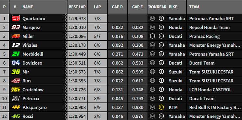Select position 10 cell for Petrucci

pyautogui.click(x=4, y=99)
